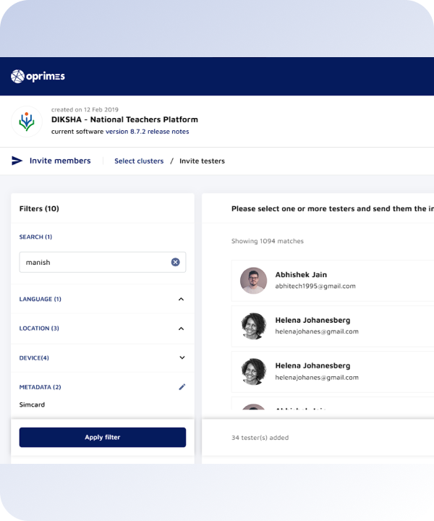Click the first Helena Johanesberg avatar
This screenshot has height=521, width=434.
(x=253, y=326)
